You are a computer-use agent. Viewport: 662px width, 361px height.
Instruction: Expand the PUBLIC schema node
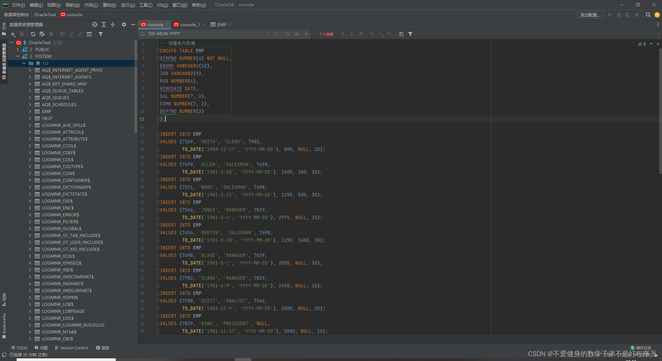(x=18, y=49)
